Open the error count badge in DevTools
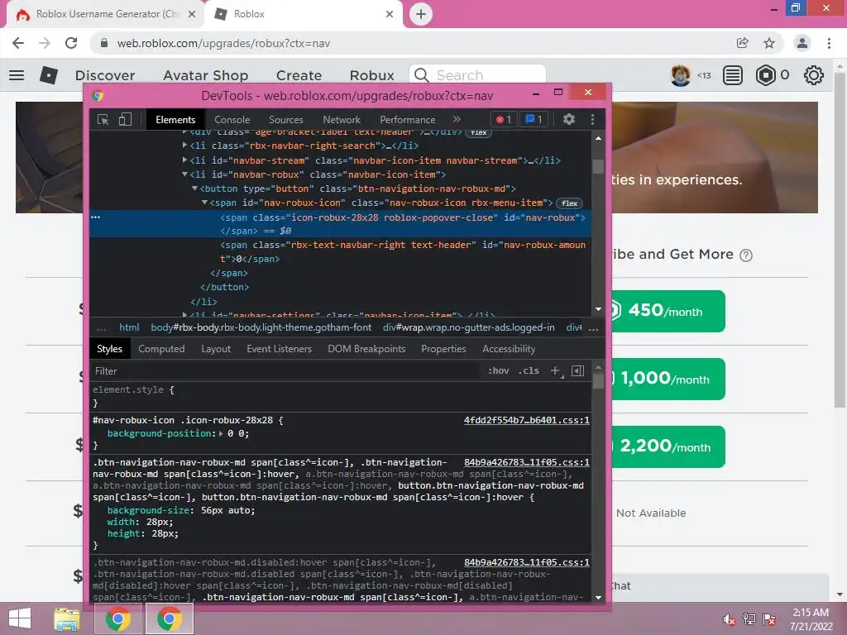847x635 pixels. click(x=504, y=119)
